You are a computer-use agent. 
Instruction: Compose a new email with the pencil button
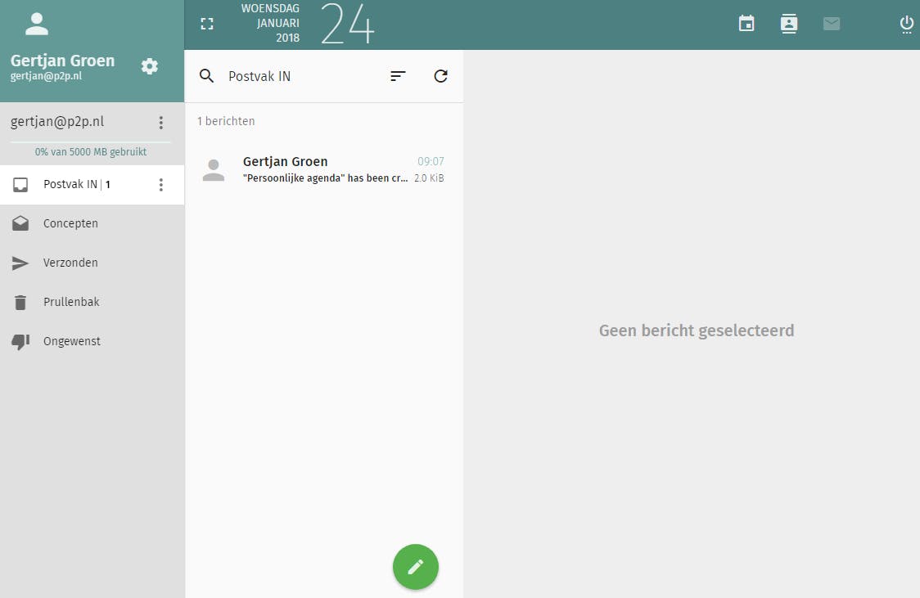tap(415, 566)
